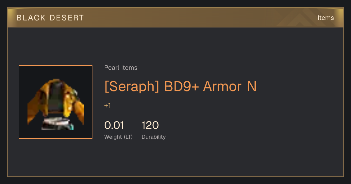Open the Items section link
The width and height of the screenshot is (351, 184).
[x=326, y=18]
